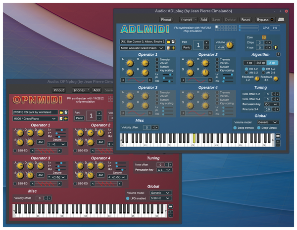Toggle Sustain for ADLplug Operator 2
The height and width of the screenshot is (230, 297).
[217, 67]
